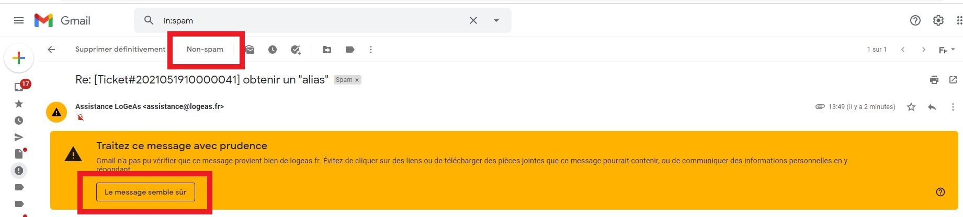
Task: Expand the search options dropdown arrow
Action: pos(496,20)
